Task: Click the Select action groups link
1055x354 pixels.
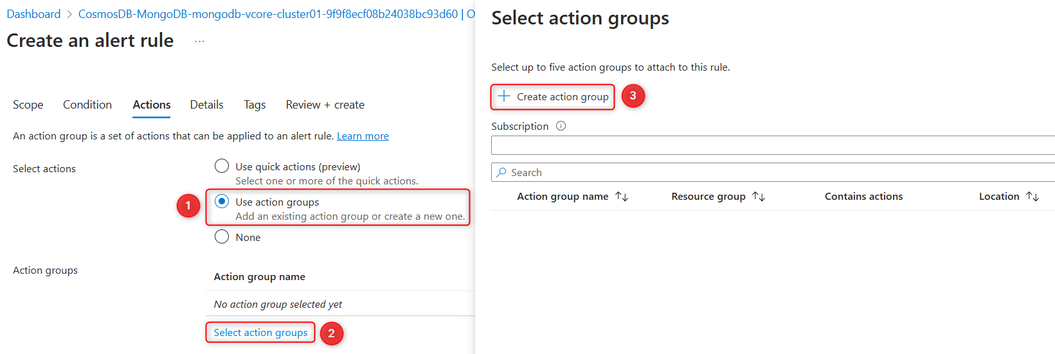Action: click(x=260, y=332)
